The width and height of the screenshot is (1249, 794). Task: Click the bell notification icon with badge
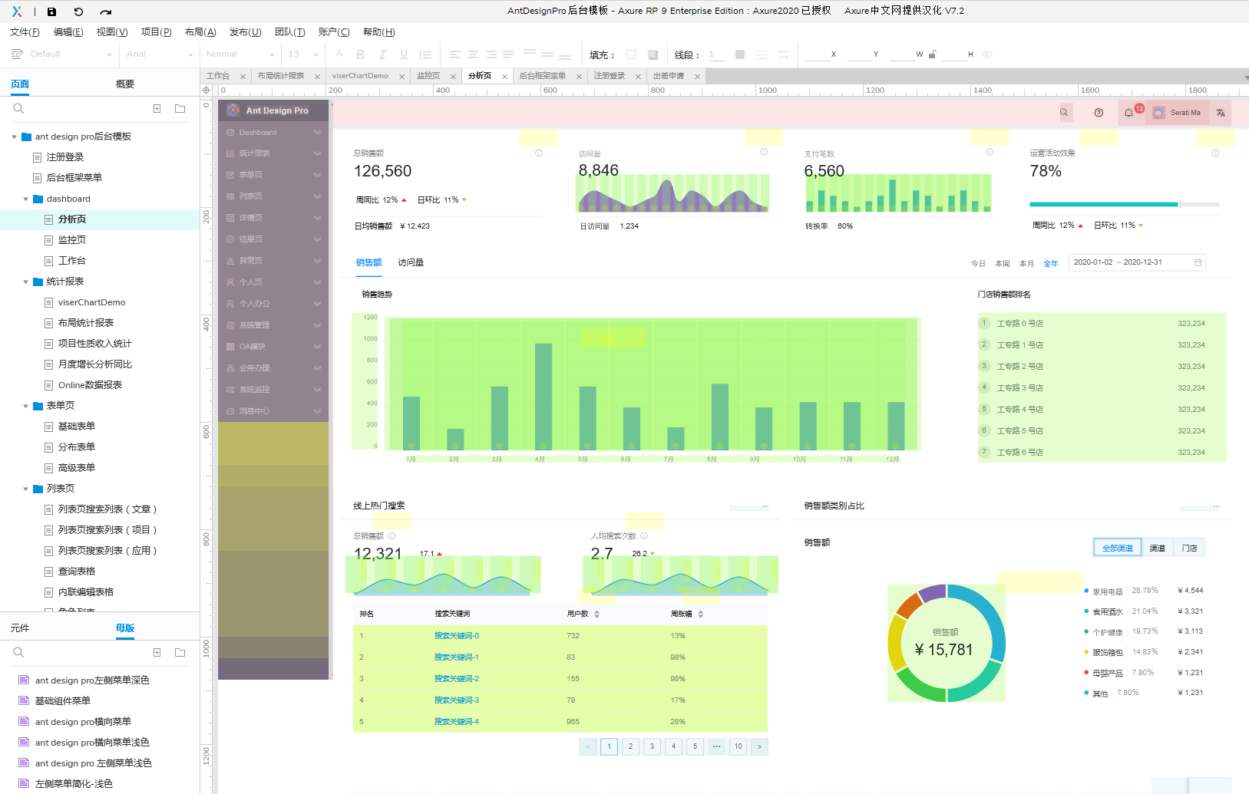pos(1129,113)
